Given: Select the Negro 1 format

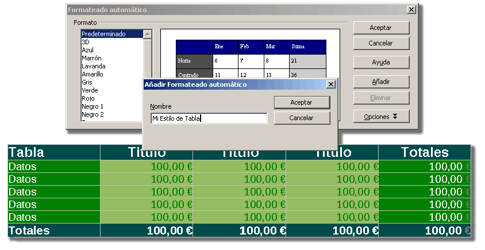Looking at the screenshot, I should 112,106.
